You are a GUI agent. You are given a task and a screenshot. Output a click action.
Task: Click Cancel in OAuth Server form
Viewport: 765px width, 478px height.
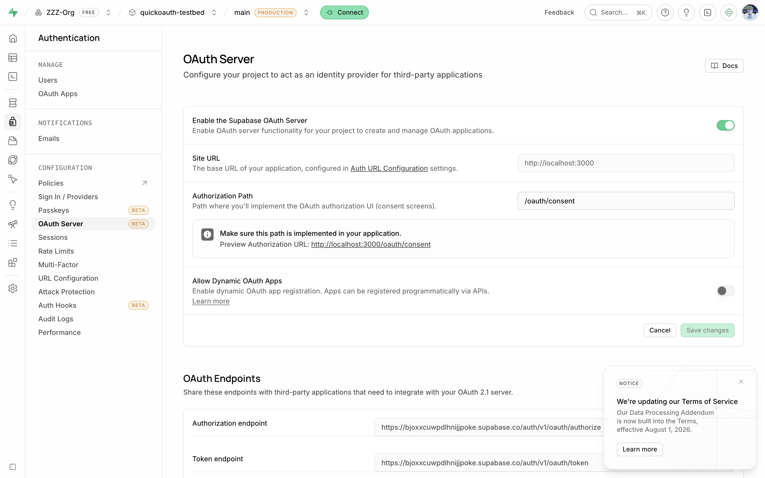(660, 330)
